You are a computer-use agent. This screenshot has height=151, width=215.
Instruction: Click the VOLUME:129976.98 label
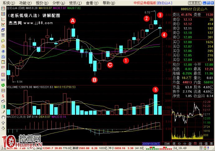click(x=19, y=87)
